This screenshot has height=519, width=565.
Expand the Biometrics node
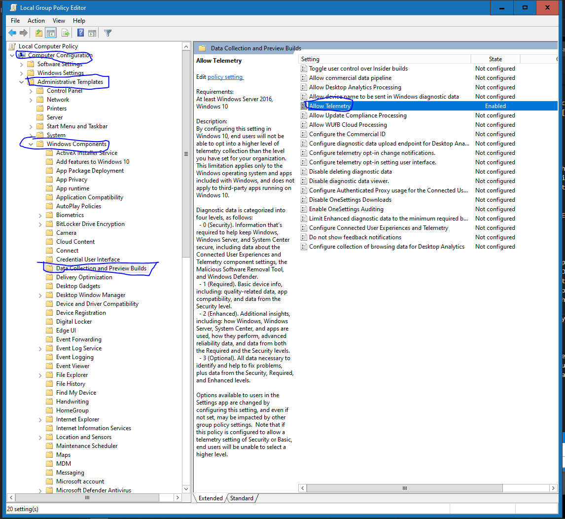point(40,215)
